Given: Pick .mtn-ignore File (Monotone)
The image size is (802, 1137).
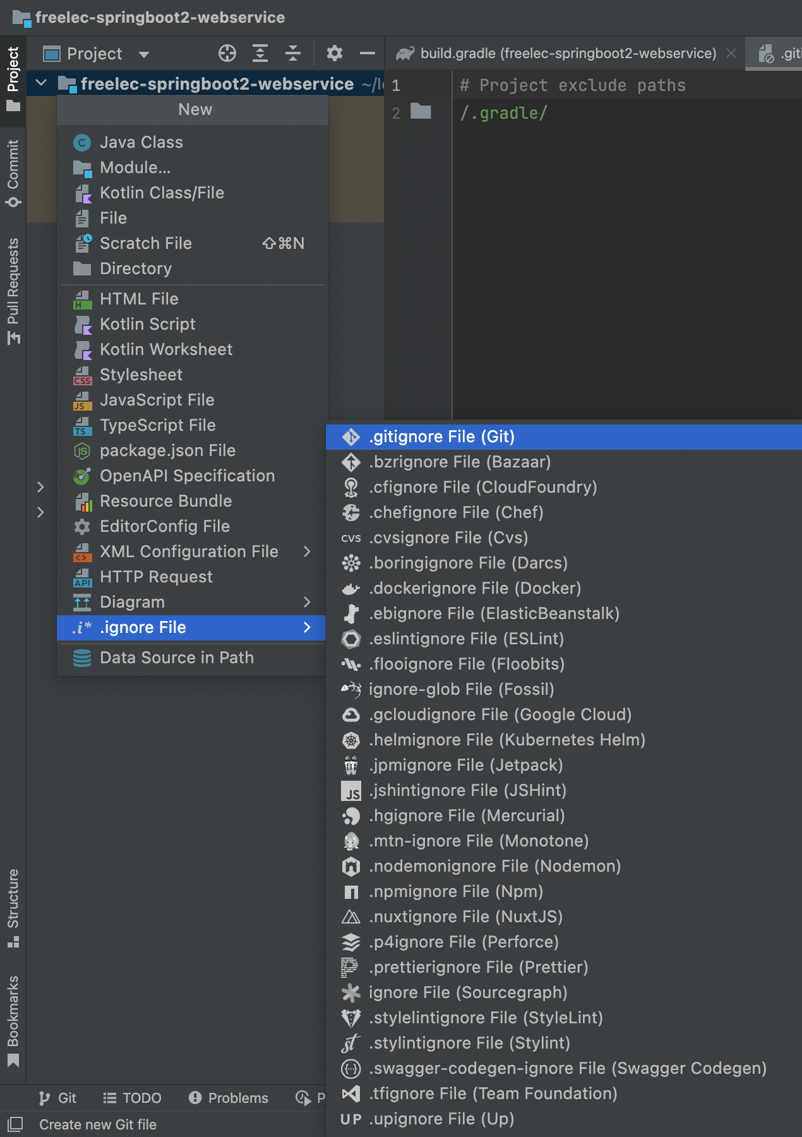Looking at the screenshot, I should pos(564,841).
